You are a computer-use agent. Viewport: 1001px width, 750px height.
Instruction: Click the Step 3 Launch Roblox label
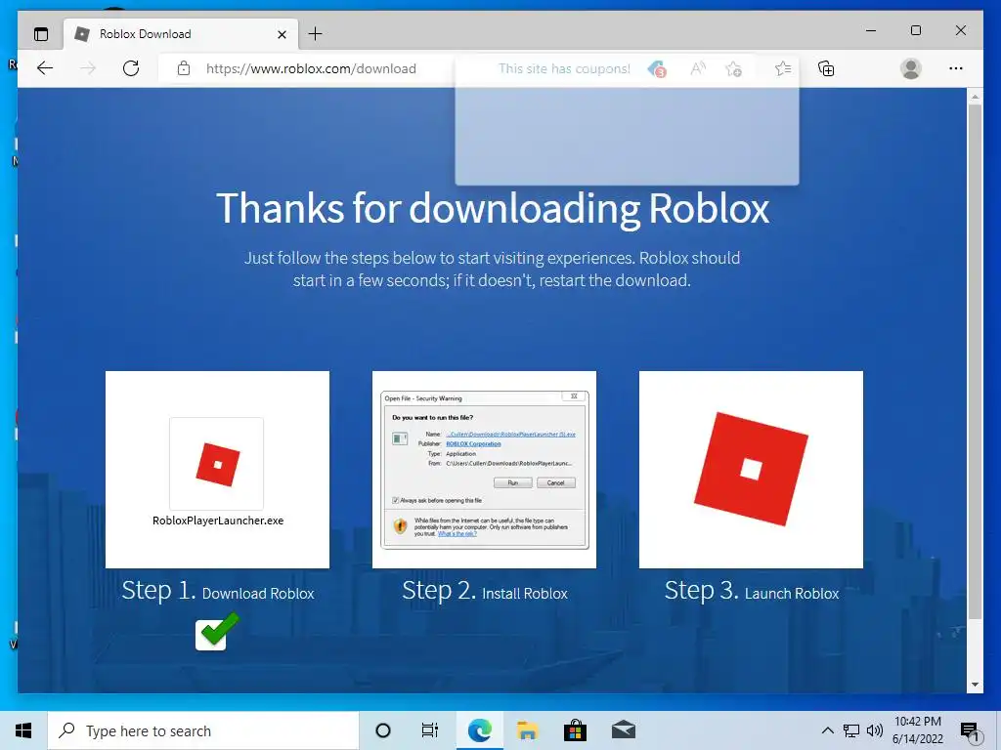pos(752,591)
